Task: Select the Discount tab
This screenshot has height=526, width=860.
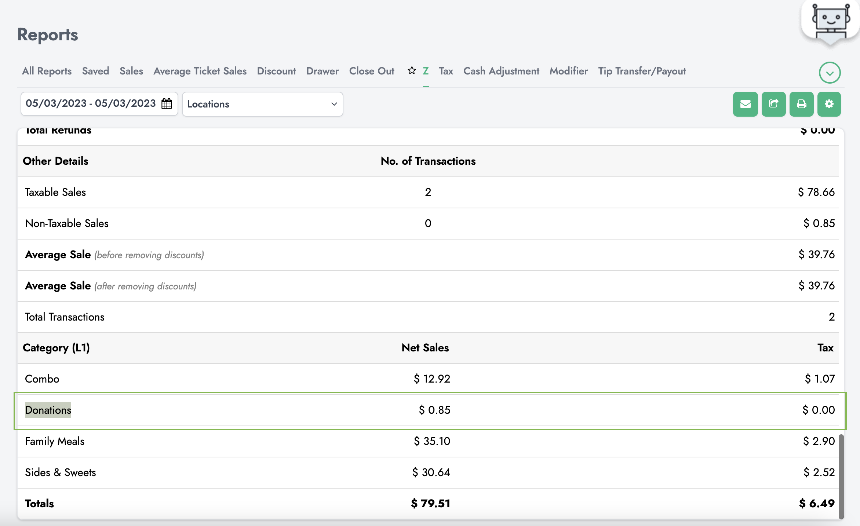Action: (276, 71)
